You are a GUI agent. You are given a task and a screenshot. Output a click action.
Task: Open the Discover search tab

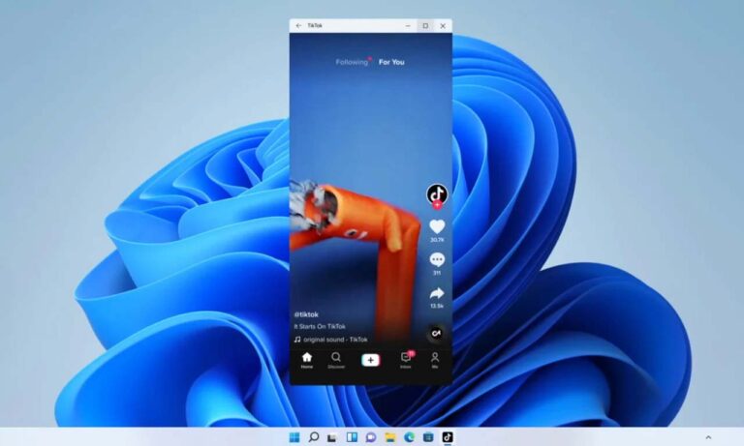pyautogui.click(x=336, y=360)
